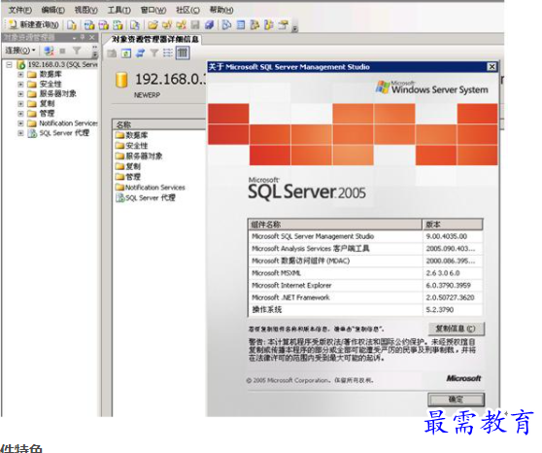Click the Save All icon
Screen dimensions: 542x453
(210, 25)
